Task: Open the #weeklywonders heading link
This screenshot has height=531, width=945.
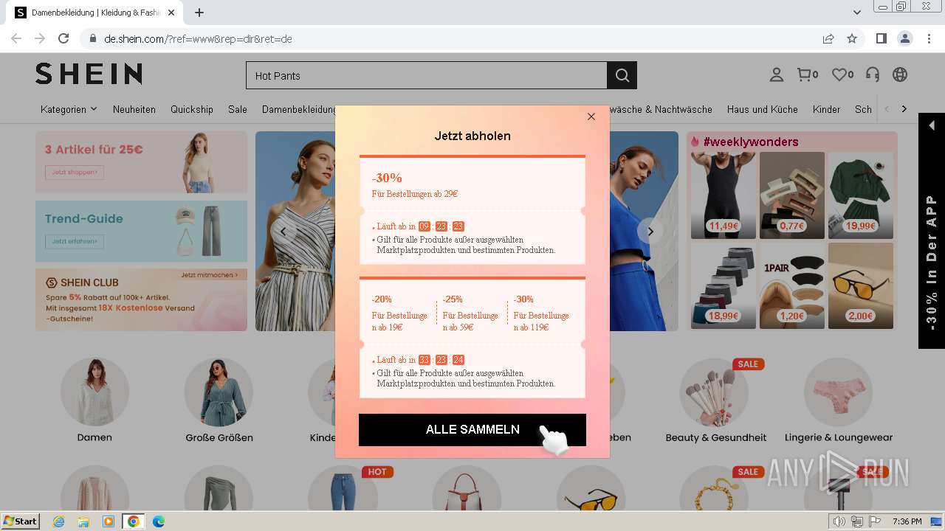Action: tap(751, 142)
